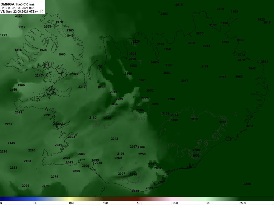Click the 1000 label on the color scale
The height and width of the screenshot is (205, 274).
coord(174,203)
